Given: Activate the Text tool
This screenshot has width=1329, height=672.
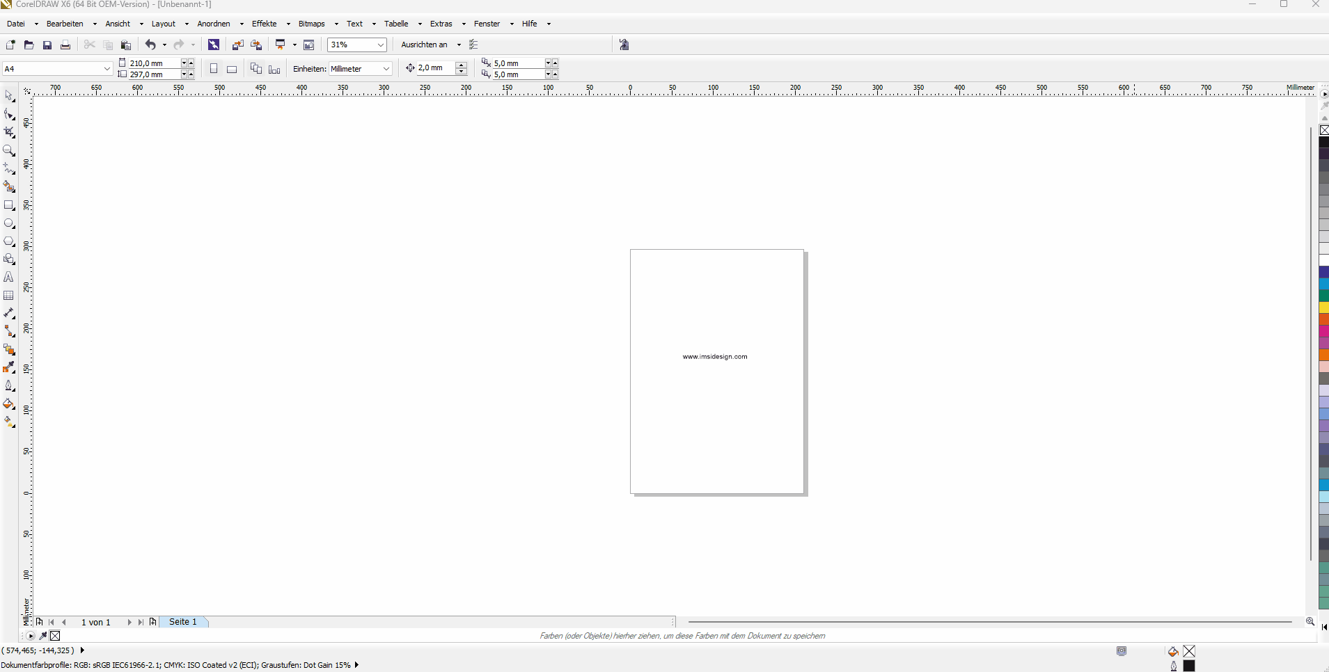Looking at the screenshot, I should [9, 278].
